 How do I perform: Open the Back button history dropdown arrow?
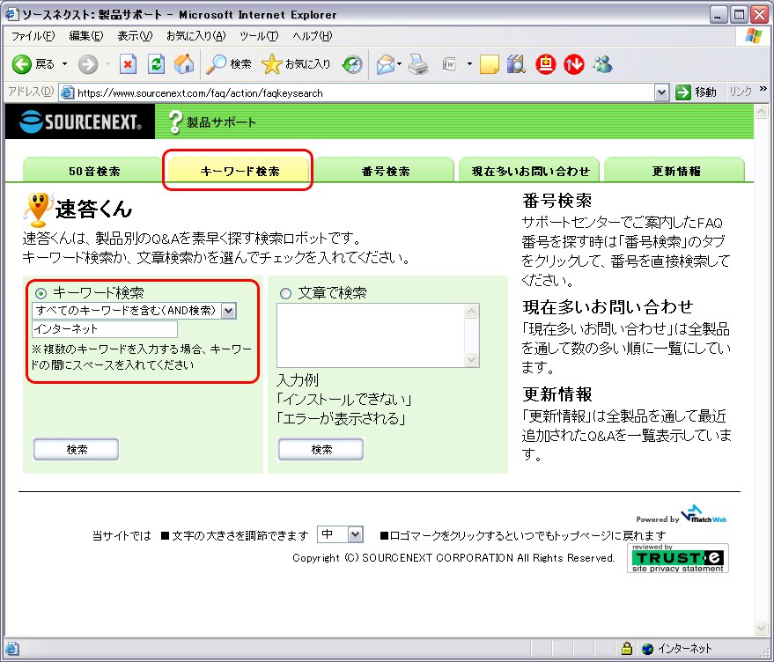[64, 64]
